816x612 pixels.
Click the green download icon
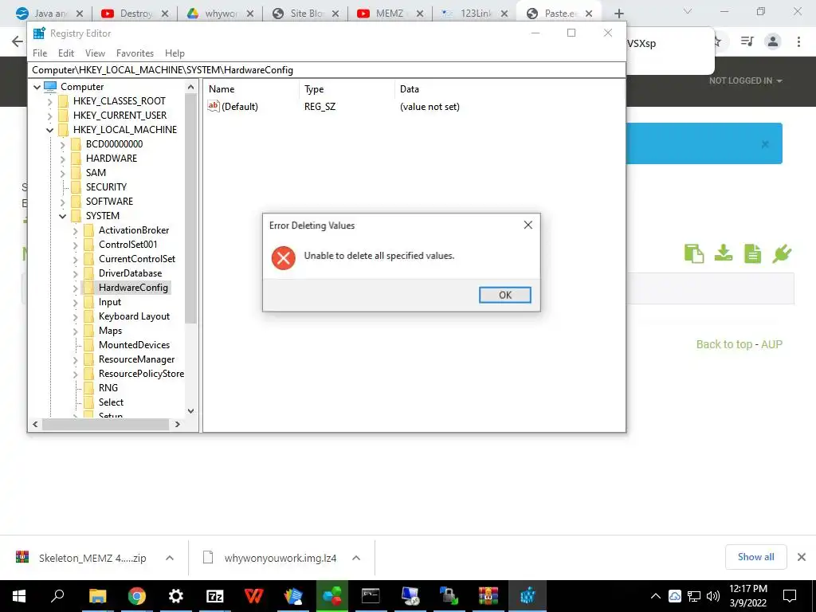[724, 254]
